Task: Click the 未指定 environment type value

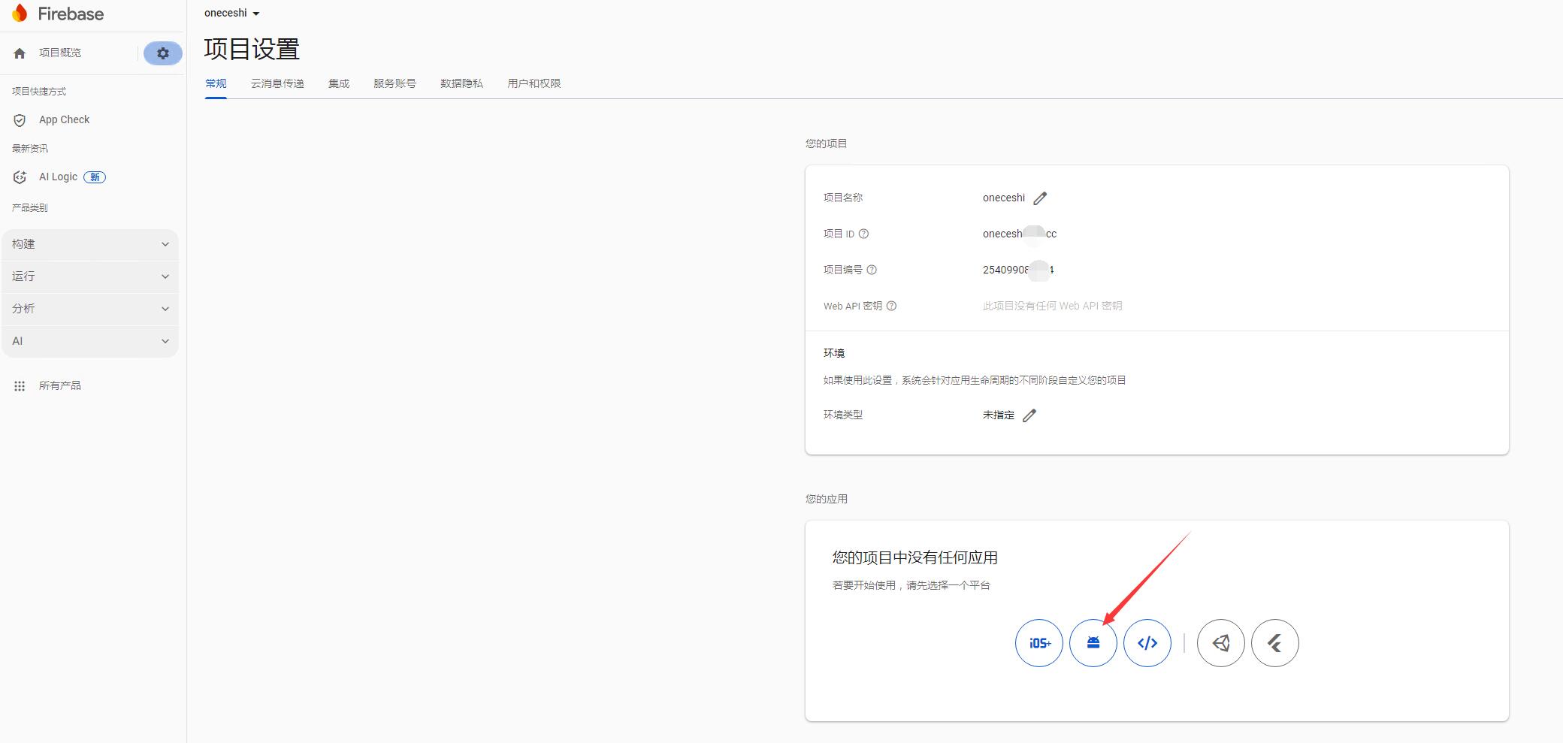Action: coord(999,415)
